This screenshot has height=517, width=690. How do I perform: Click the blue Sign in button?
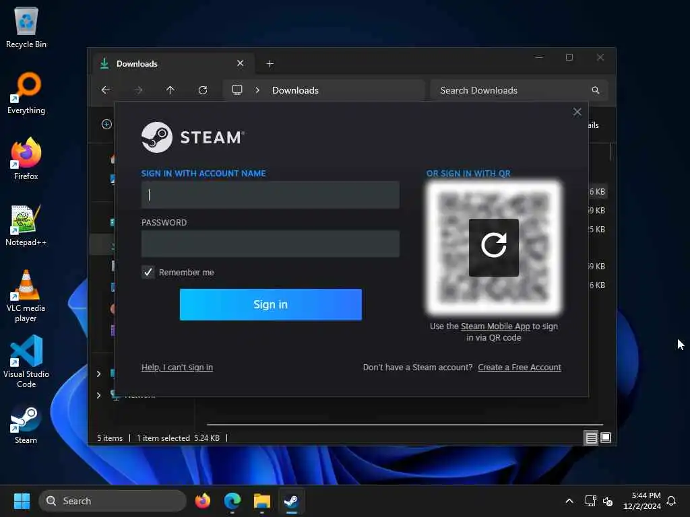point(271,305)
